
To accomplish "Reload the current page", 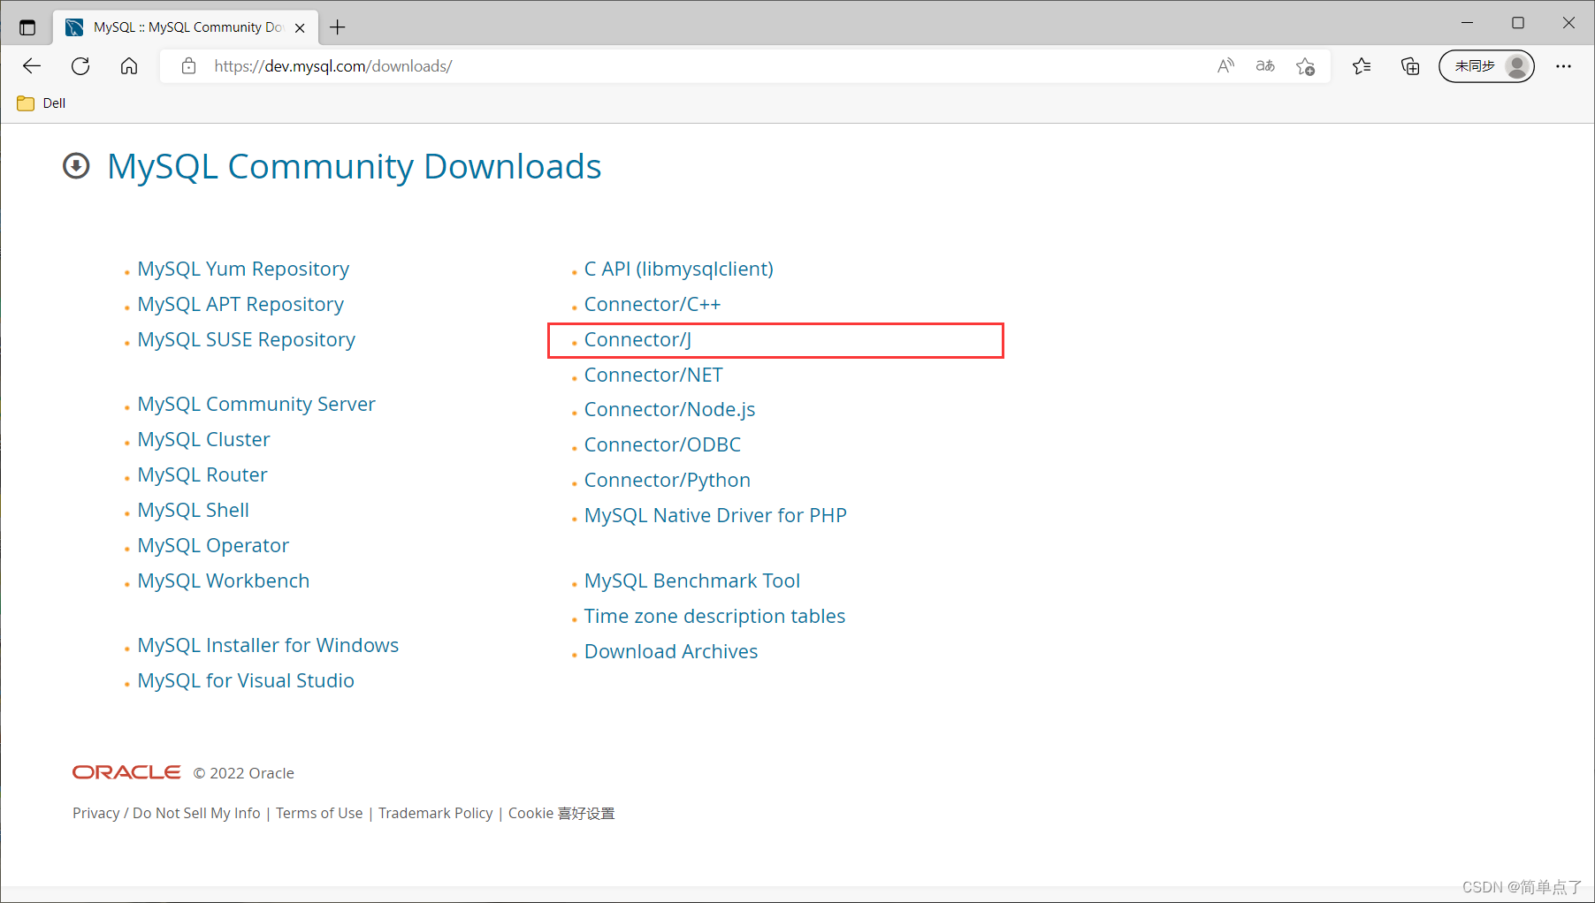I will tap(80, 66).
